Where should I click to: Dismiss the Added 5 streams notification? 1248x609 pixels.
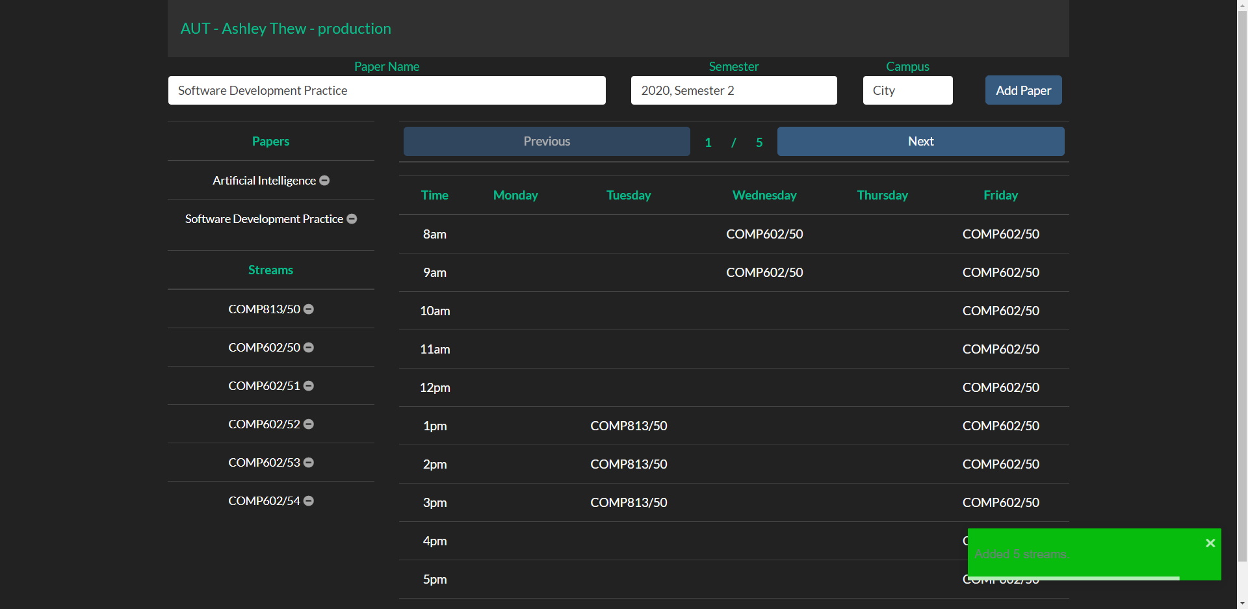pos(1210,542)
